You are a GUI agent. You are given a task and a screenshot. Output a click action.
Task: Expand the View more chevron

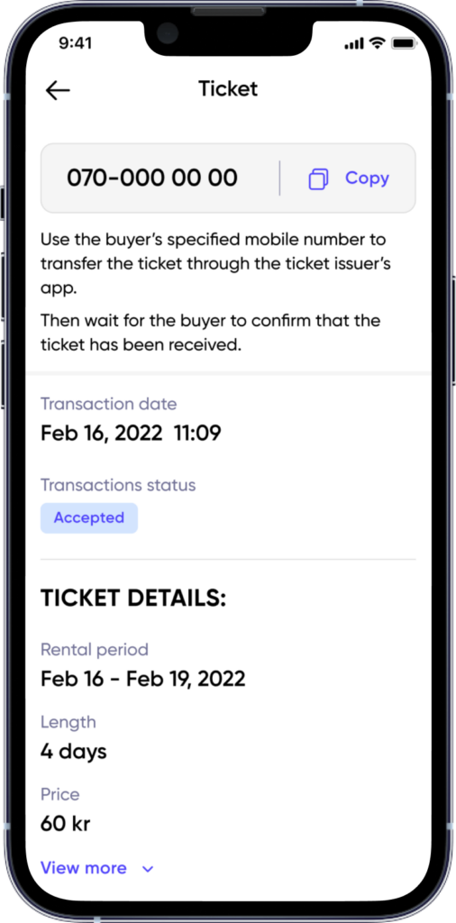pos(148,869)
